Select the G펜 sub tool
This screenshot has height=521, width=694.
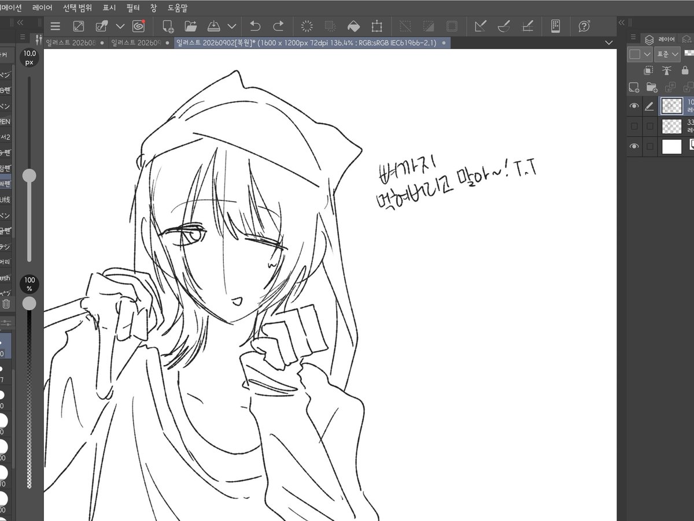click(5, 90)
